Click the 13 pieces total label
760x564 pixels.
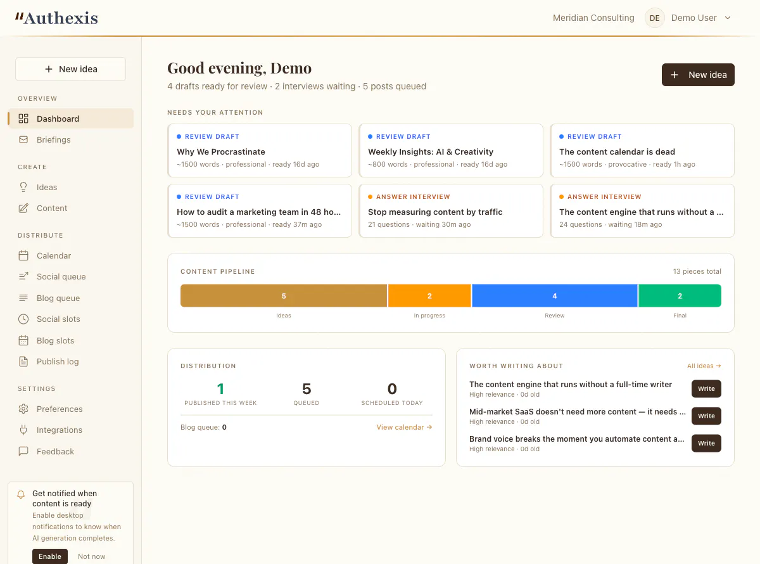coord(697,271)
